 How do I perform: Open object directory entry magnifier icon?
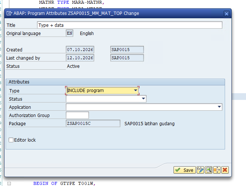pos(209,170)
